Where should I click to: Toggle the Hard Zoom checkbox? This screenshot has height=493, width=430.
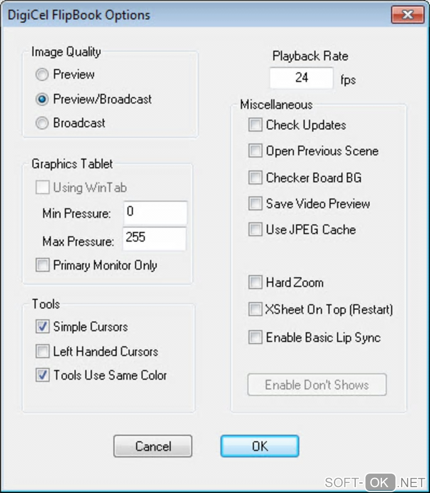click(255, 282)
